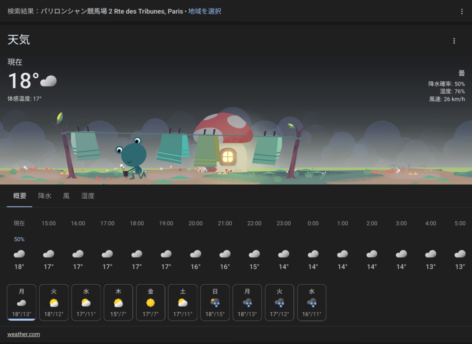Click the 5:00 hourly cloud icon
The image size is (472, 344).
click(x=460, y=254)
